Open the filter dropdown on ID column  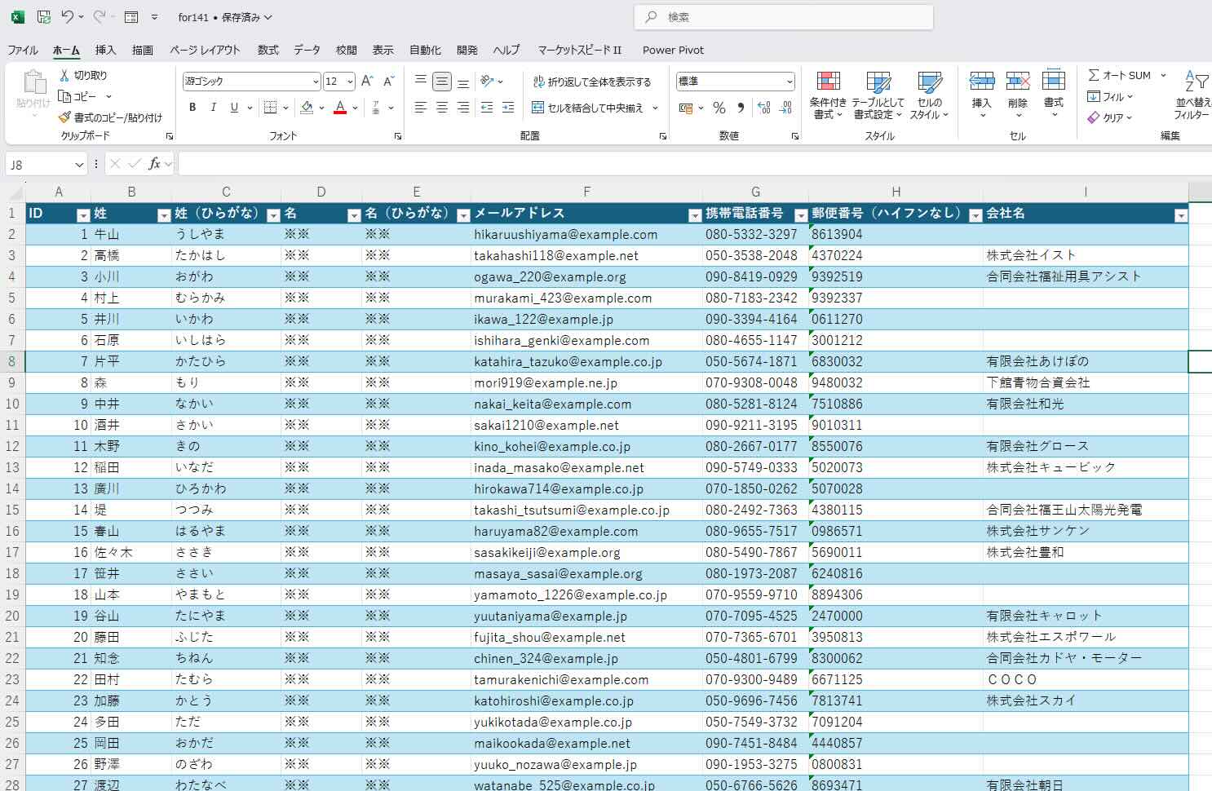click(x=83, y=215)
